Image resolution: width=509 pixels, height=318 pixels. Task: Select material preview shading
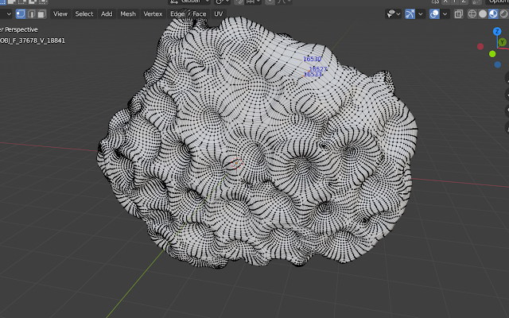493,14
